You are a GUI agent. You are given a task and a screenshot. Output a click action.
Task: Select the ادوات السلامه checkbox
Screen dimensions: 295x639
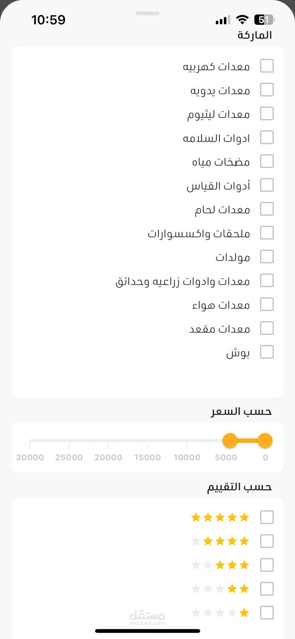pyautogui.click(x=267, y=138)
